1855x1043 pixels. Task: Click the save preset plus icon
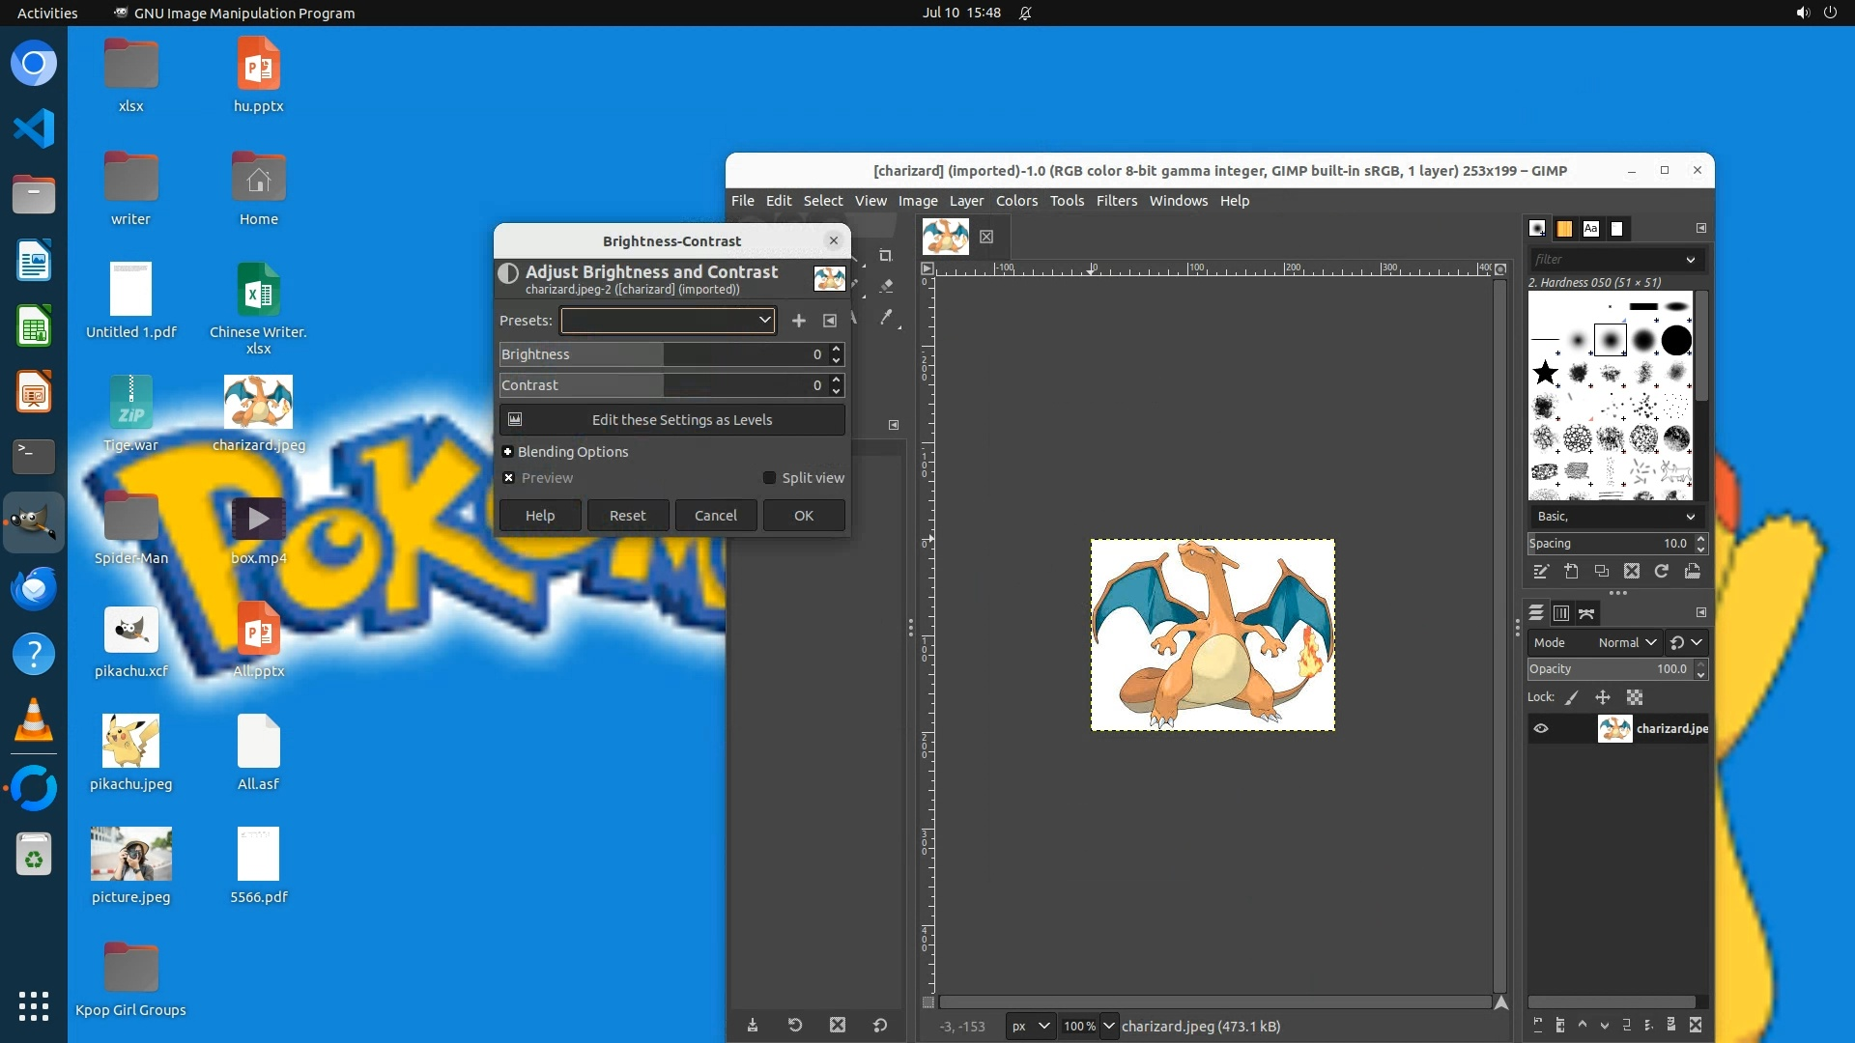tap(799, 321)
